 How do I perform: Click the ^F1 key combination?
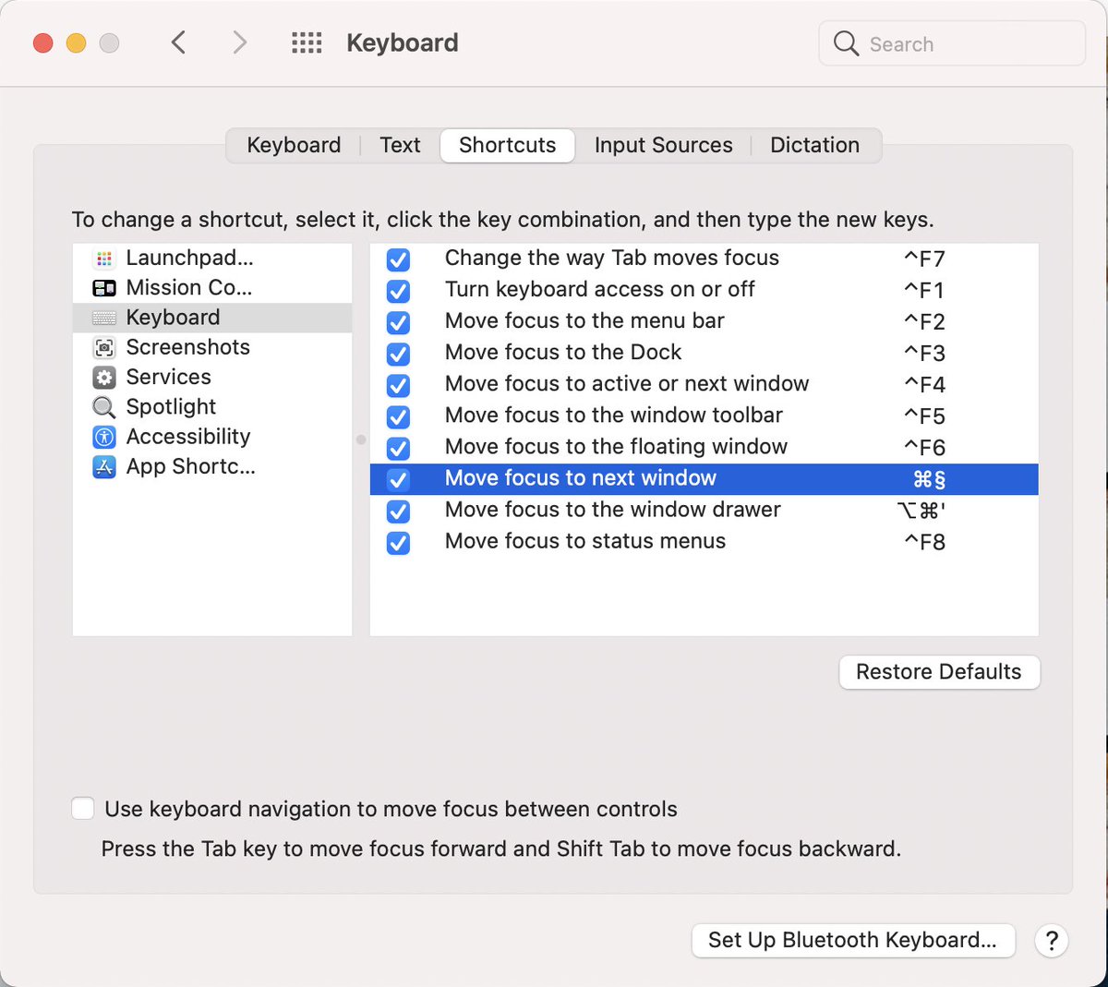tap(924, 291)
